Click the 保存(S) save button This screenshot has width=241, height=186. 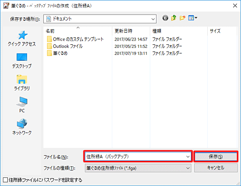click(216, 157)
